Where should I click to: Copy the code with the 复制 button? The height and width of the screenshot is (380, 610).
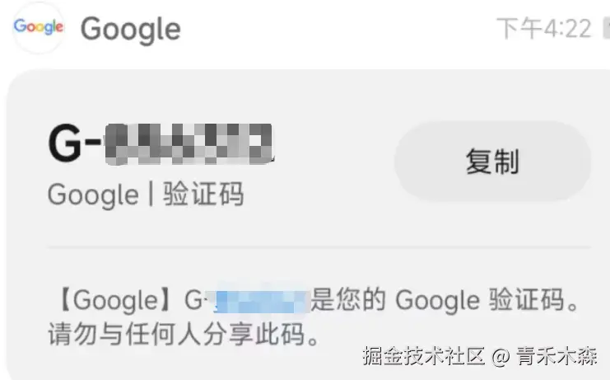click(492, 162)
